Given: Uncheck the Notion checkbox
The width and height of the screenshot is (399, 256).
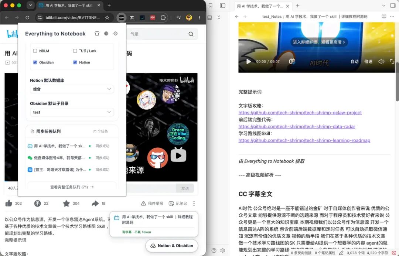Looking at the screenshot, I should pyautogui.click(x=75, y=62).
